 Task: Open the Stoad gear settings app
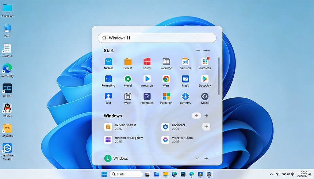pos(205,96)
